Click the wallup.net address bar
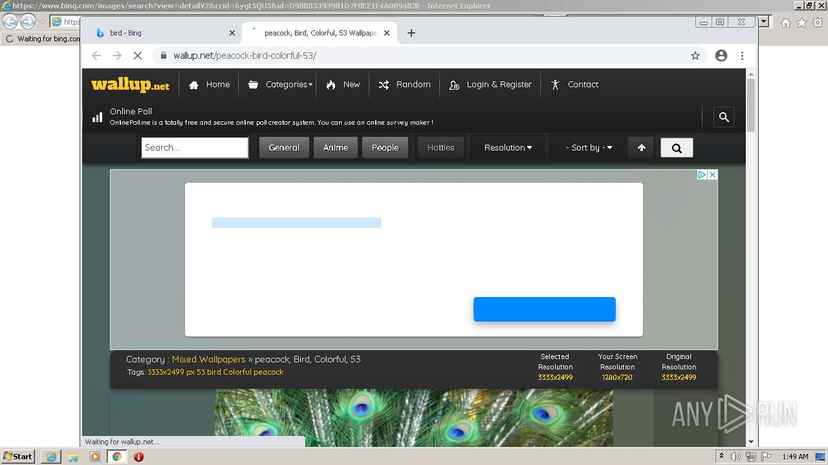Viewport: 828px width, 465px height. 427,56
